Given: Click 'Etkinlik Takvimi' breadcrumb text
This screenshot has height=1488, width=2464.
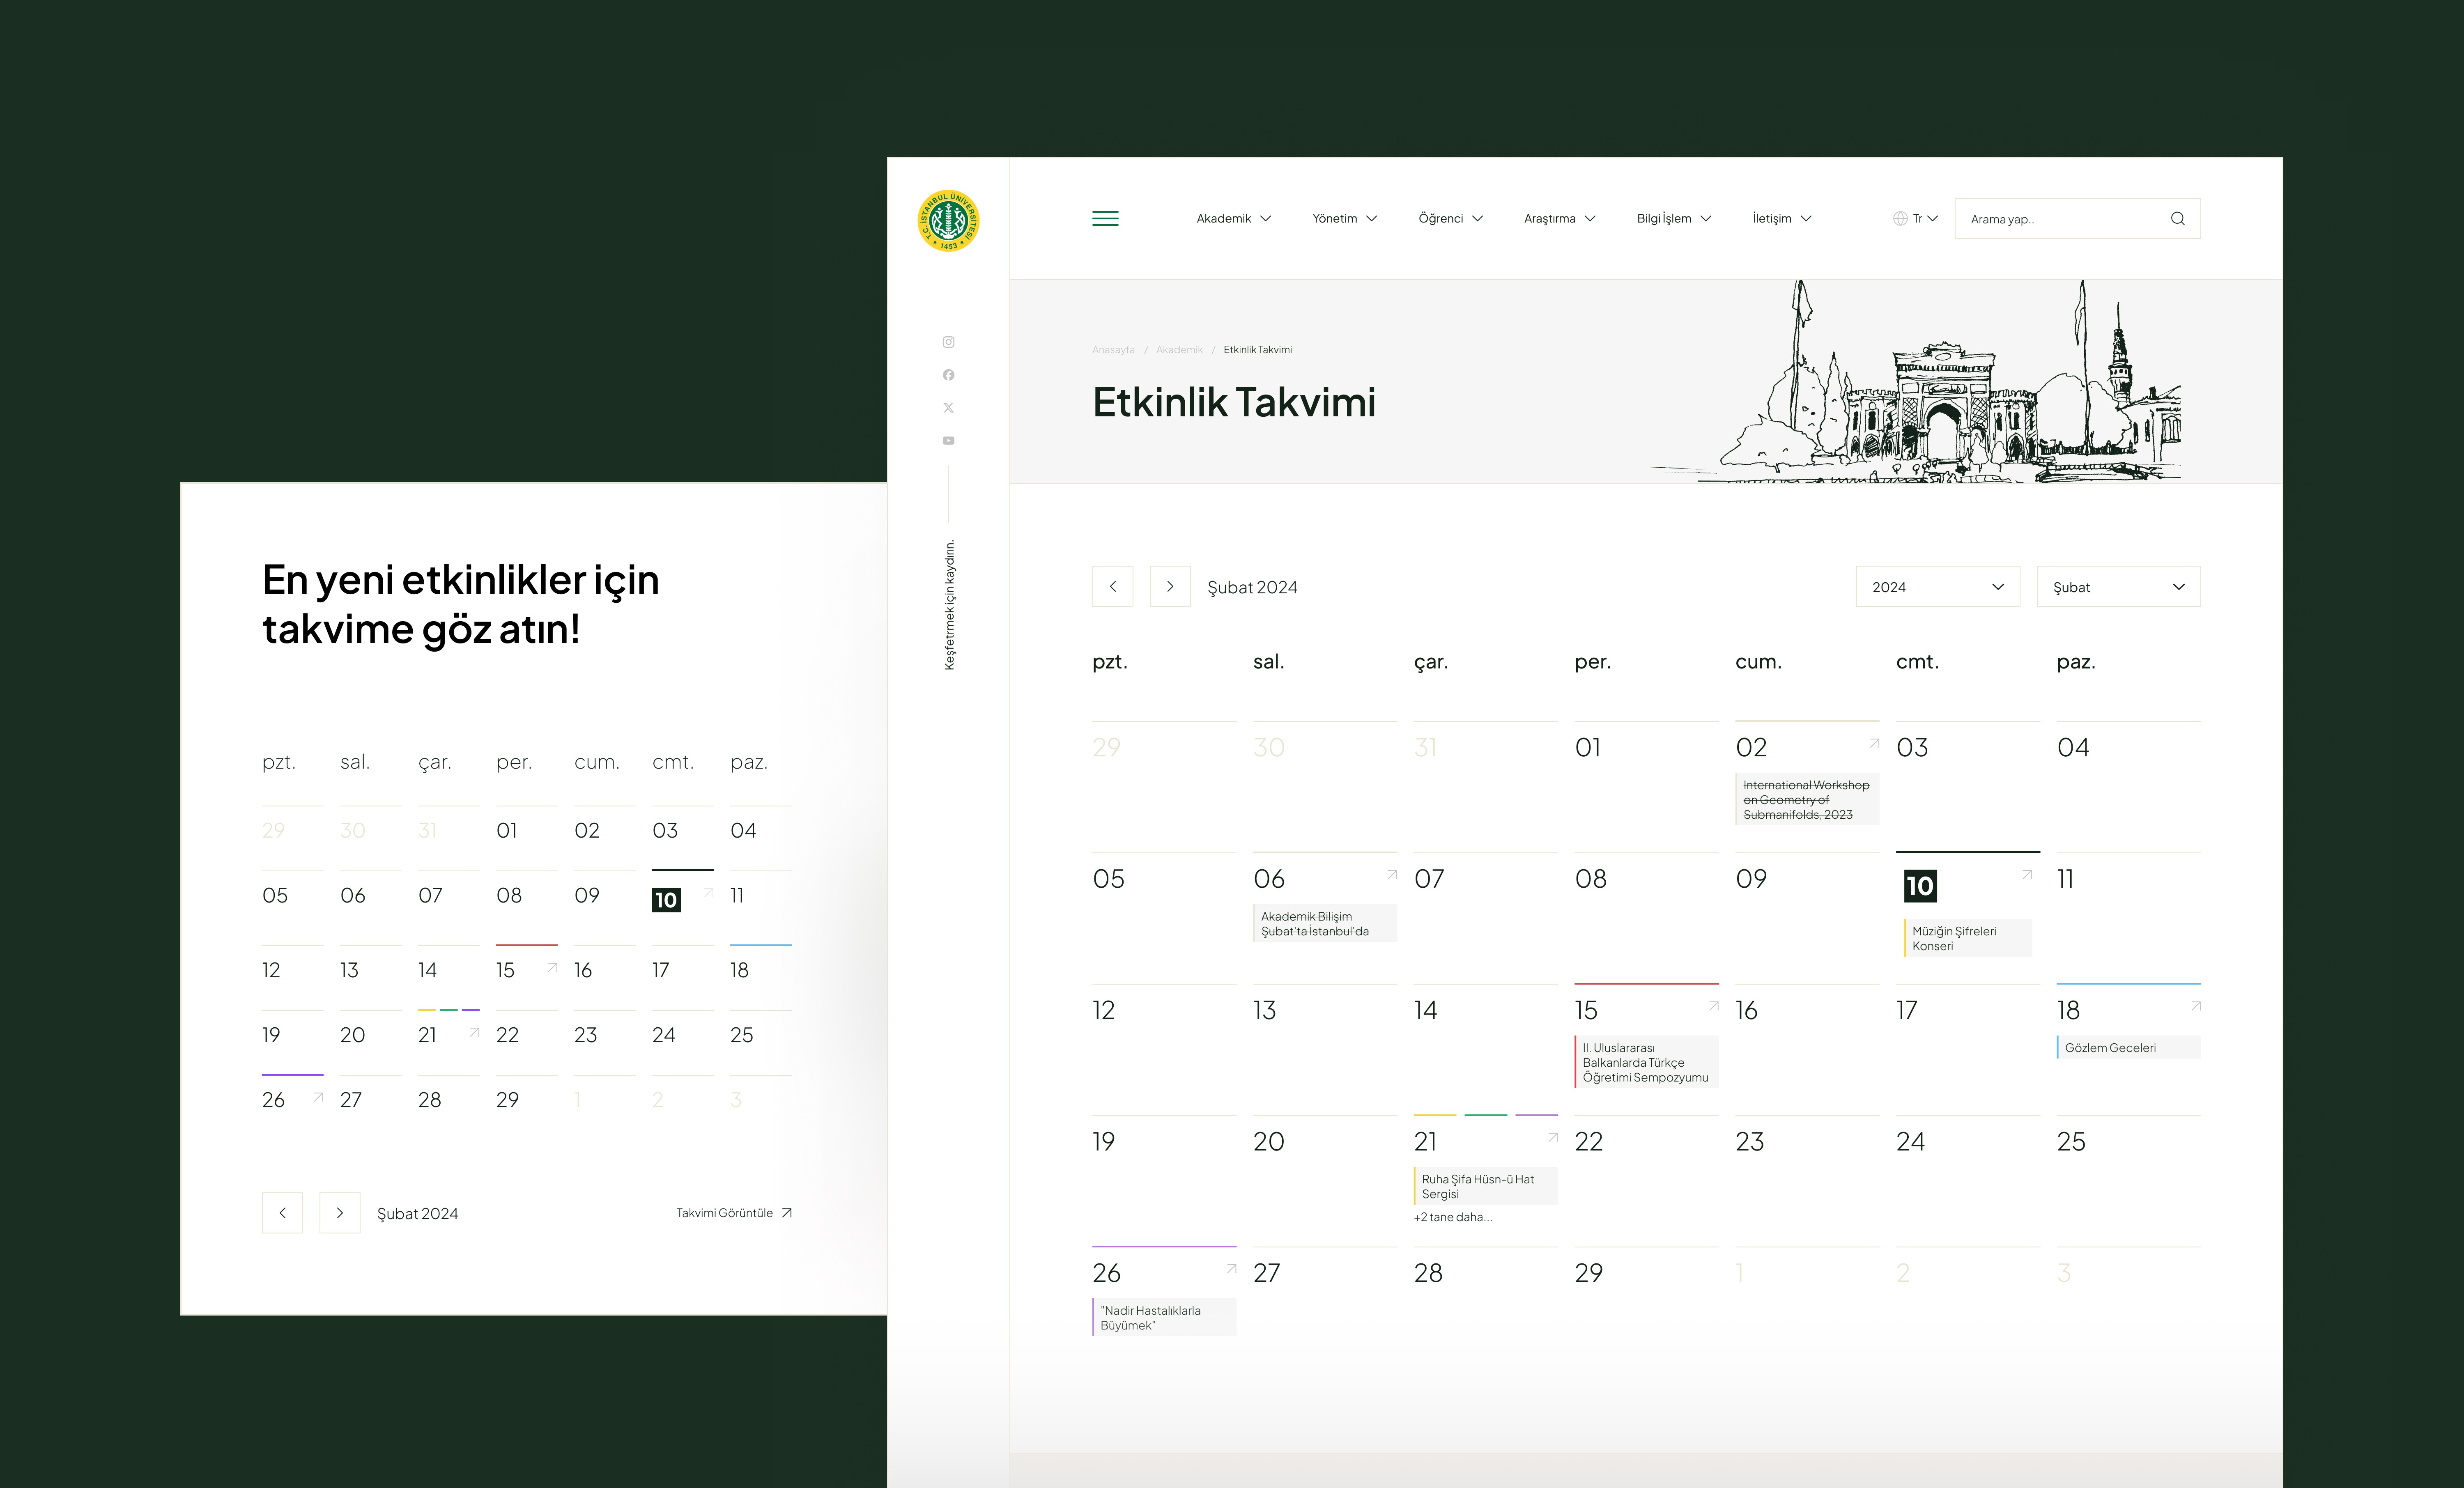Looking at the screenshot, I should 1258,350.
